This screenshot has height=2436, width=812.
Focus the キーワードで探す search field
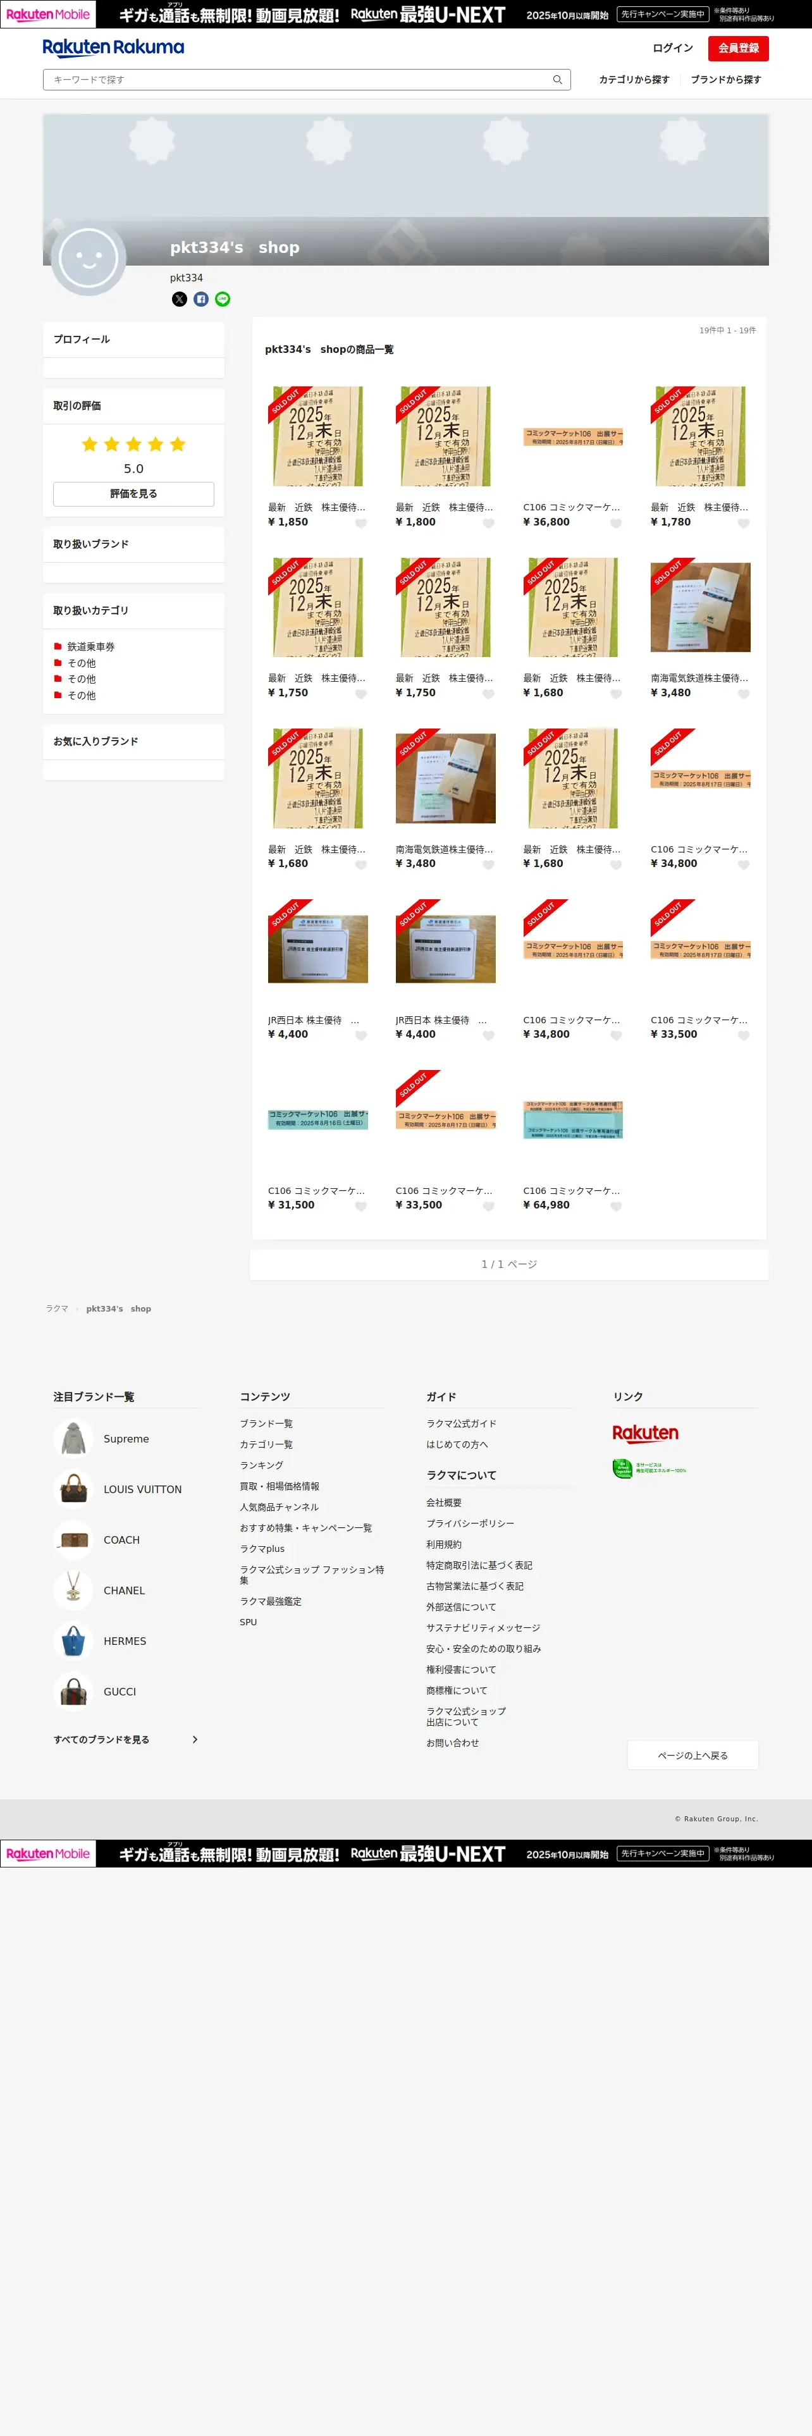(x=298, y=80)
